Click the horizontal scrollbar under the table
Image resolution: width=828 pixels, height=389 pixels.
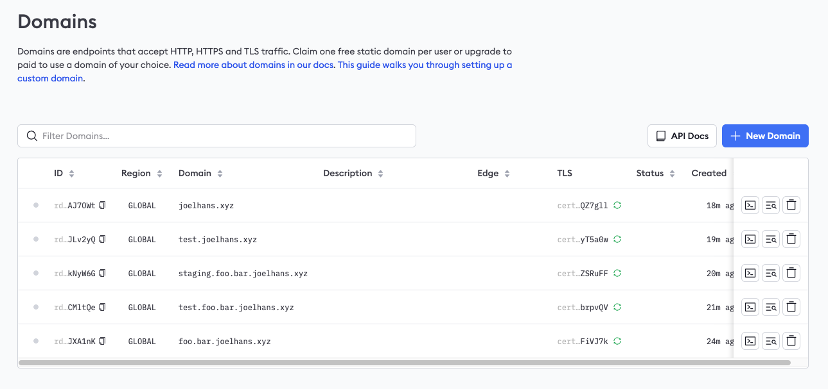(405, 363)
